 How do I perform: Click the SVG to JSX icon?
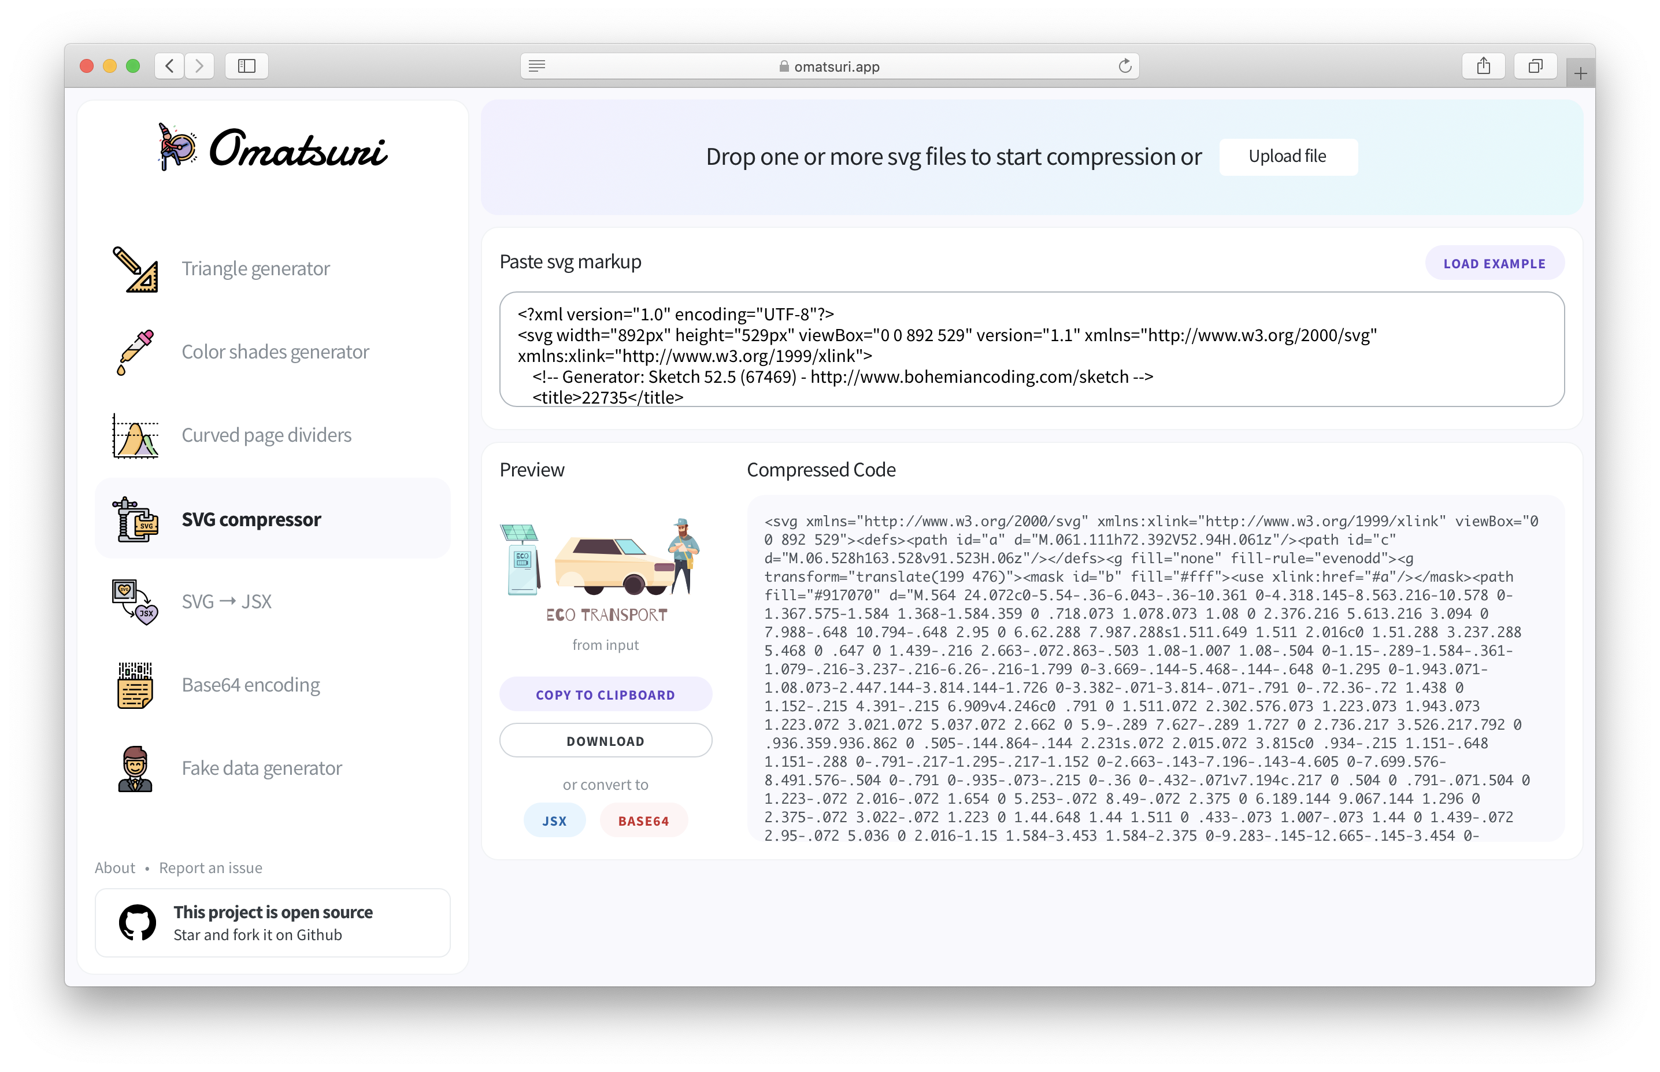click(x=135, y=602)
